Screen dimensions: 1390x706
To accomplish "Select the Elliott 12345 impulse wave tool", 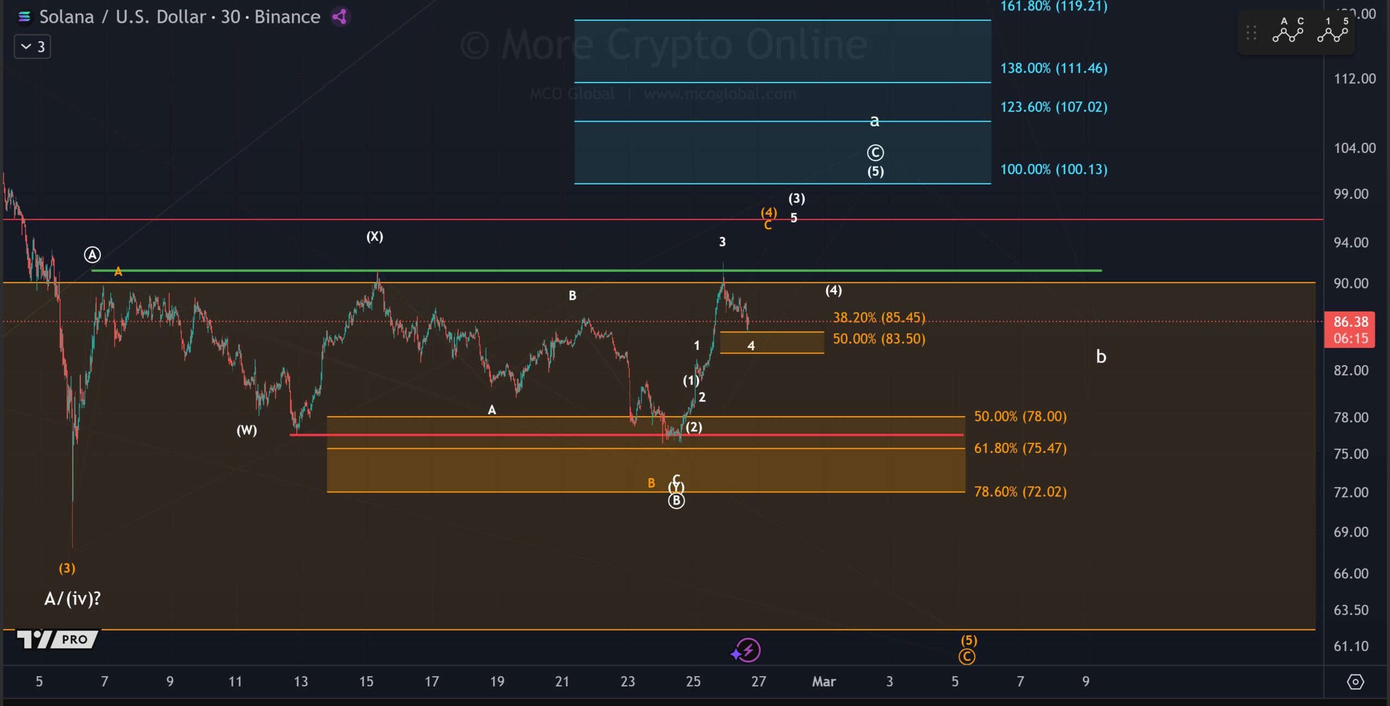I will pos(1332,30).
